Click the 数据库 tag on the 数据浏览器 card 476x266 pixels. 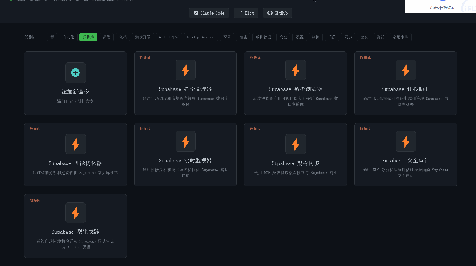pos(255,58)
